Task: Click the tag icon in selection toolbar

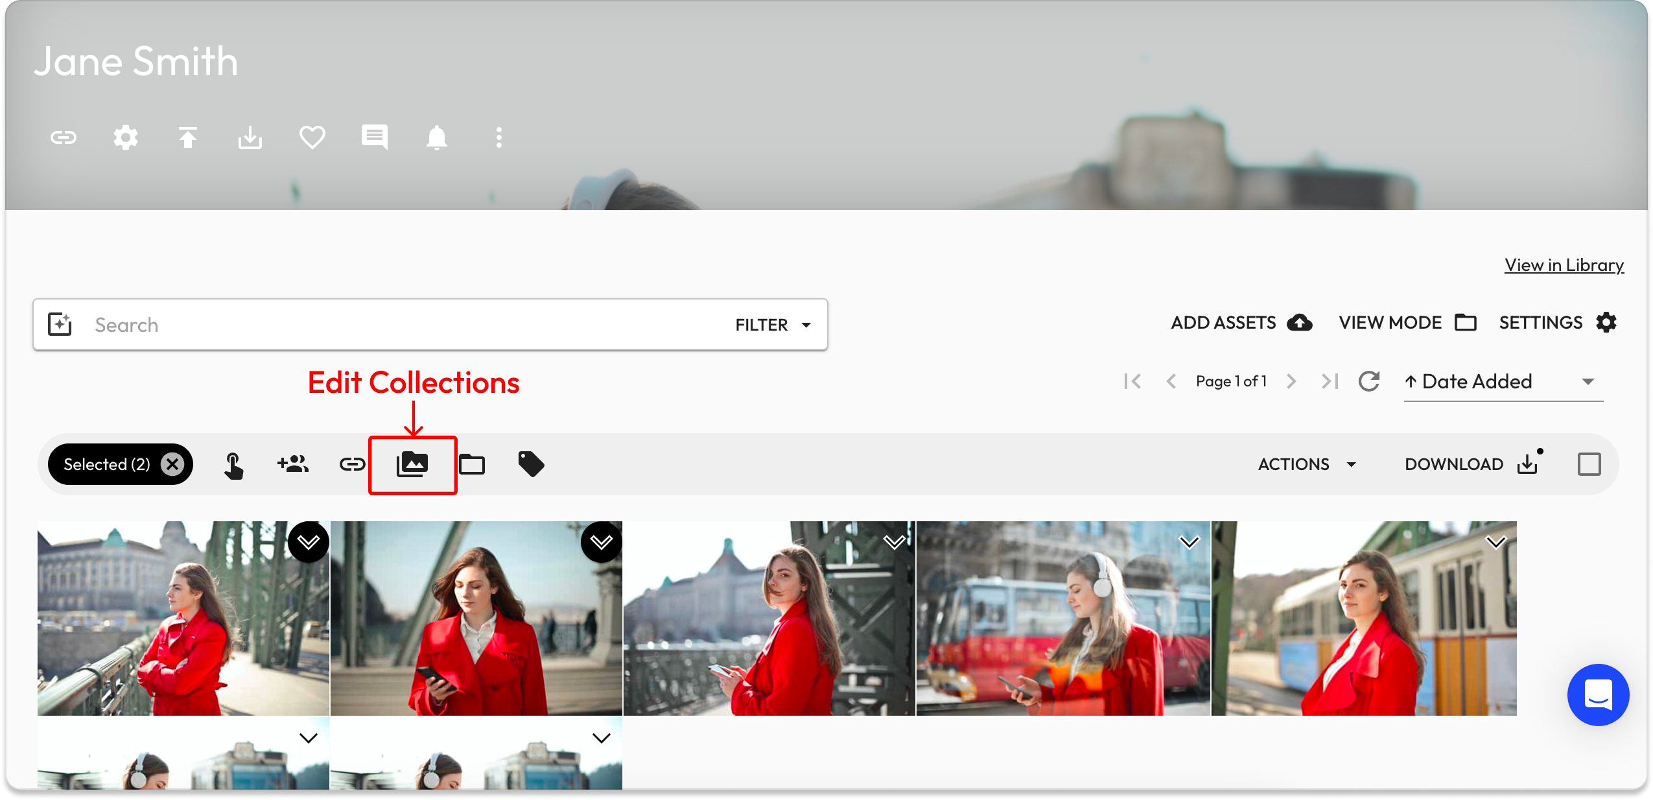Action: (x=531, y=464)
